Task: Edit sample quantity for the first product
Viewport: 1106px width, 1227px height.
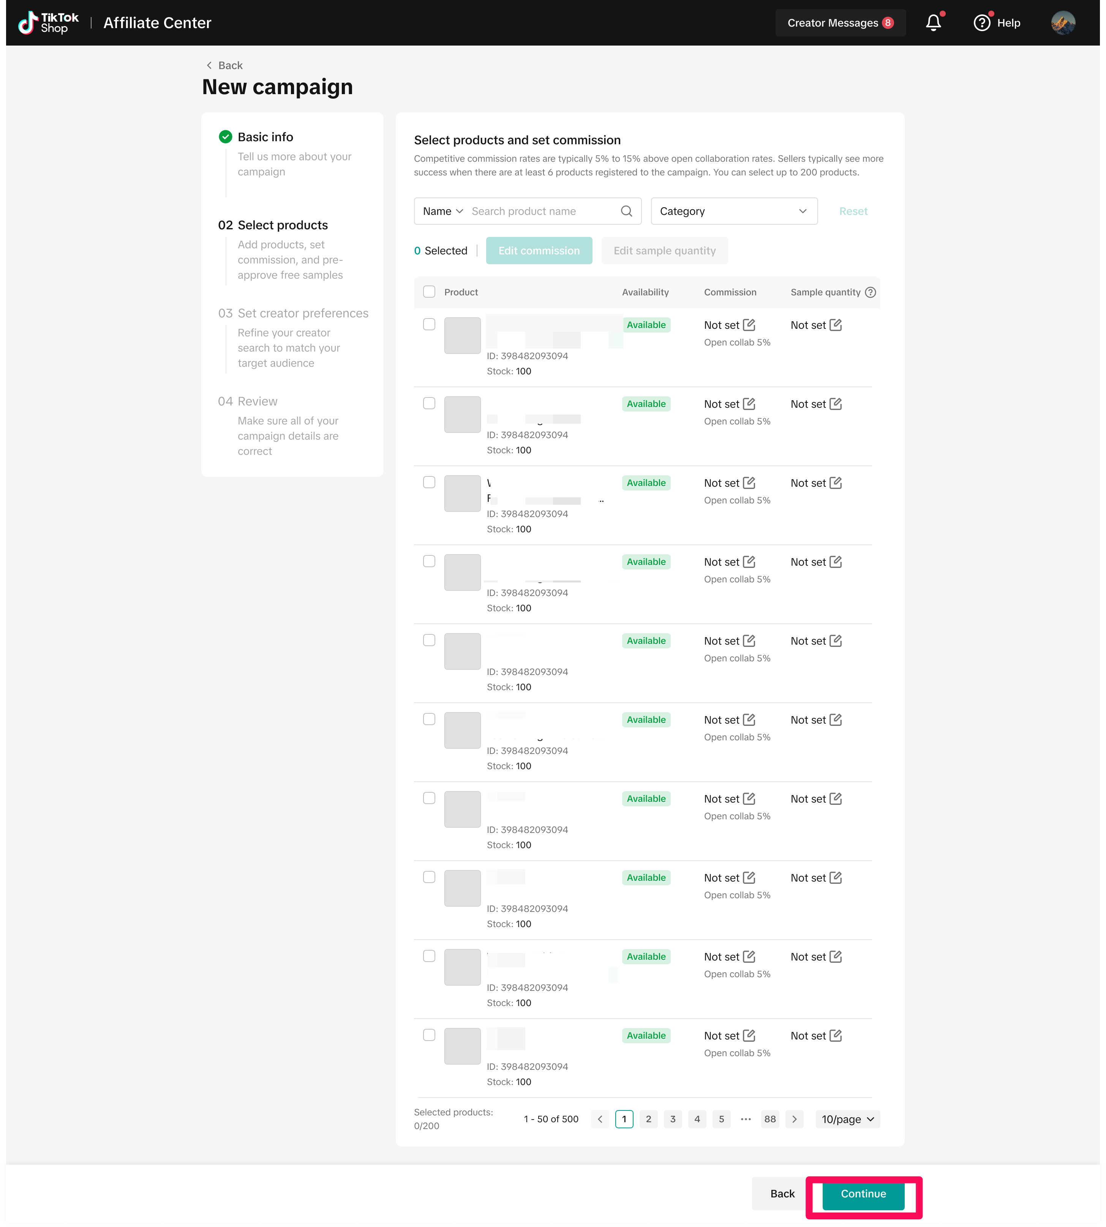Action: pos(836,325)
